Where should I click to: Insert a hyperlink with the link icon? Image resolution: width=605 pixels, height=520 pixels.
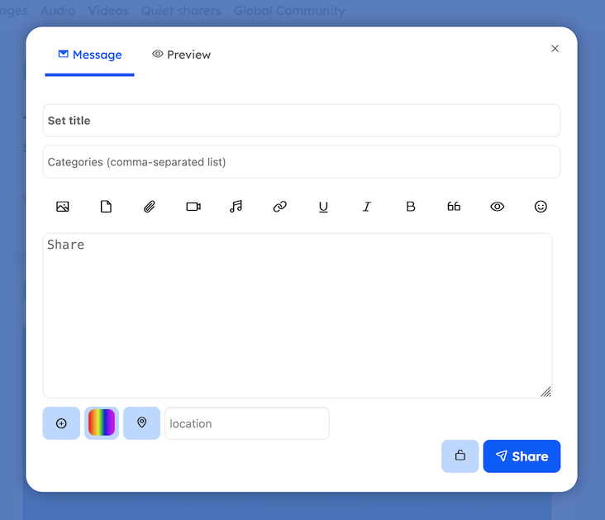tap(280, 207)
